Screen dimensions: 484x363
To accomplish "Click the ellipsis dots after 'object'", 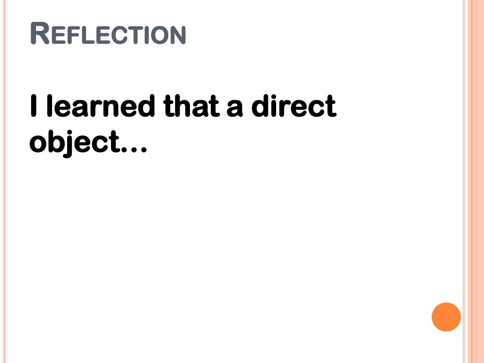I will (x=134, y=150).
